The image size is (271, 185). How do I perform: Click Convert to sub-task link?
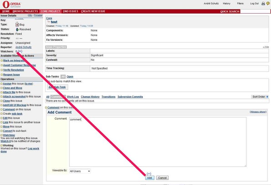8,131
